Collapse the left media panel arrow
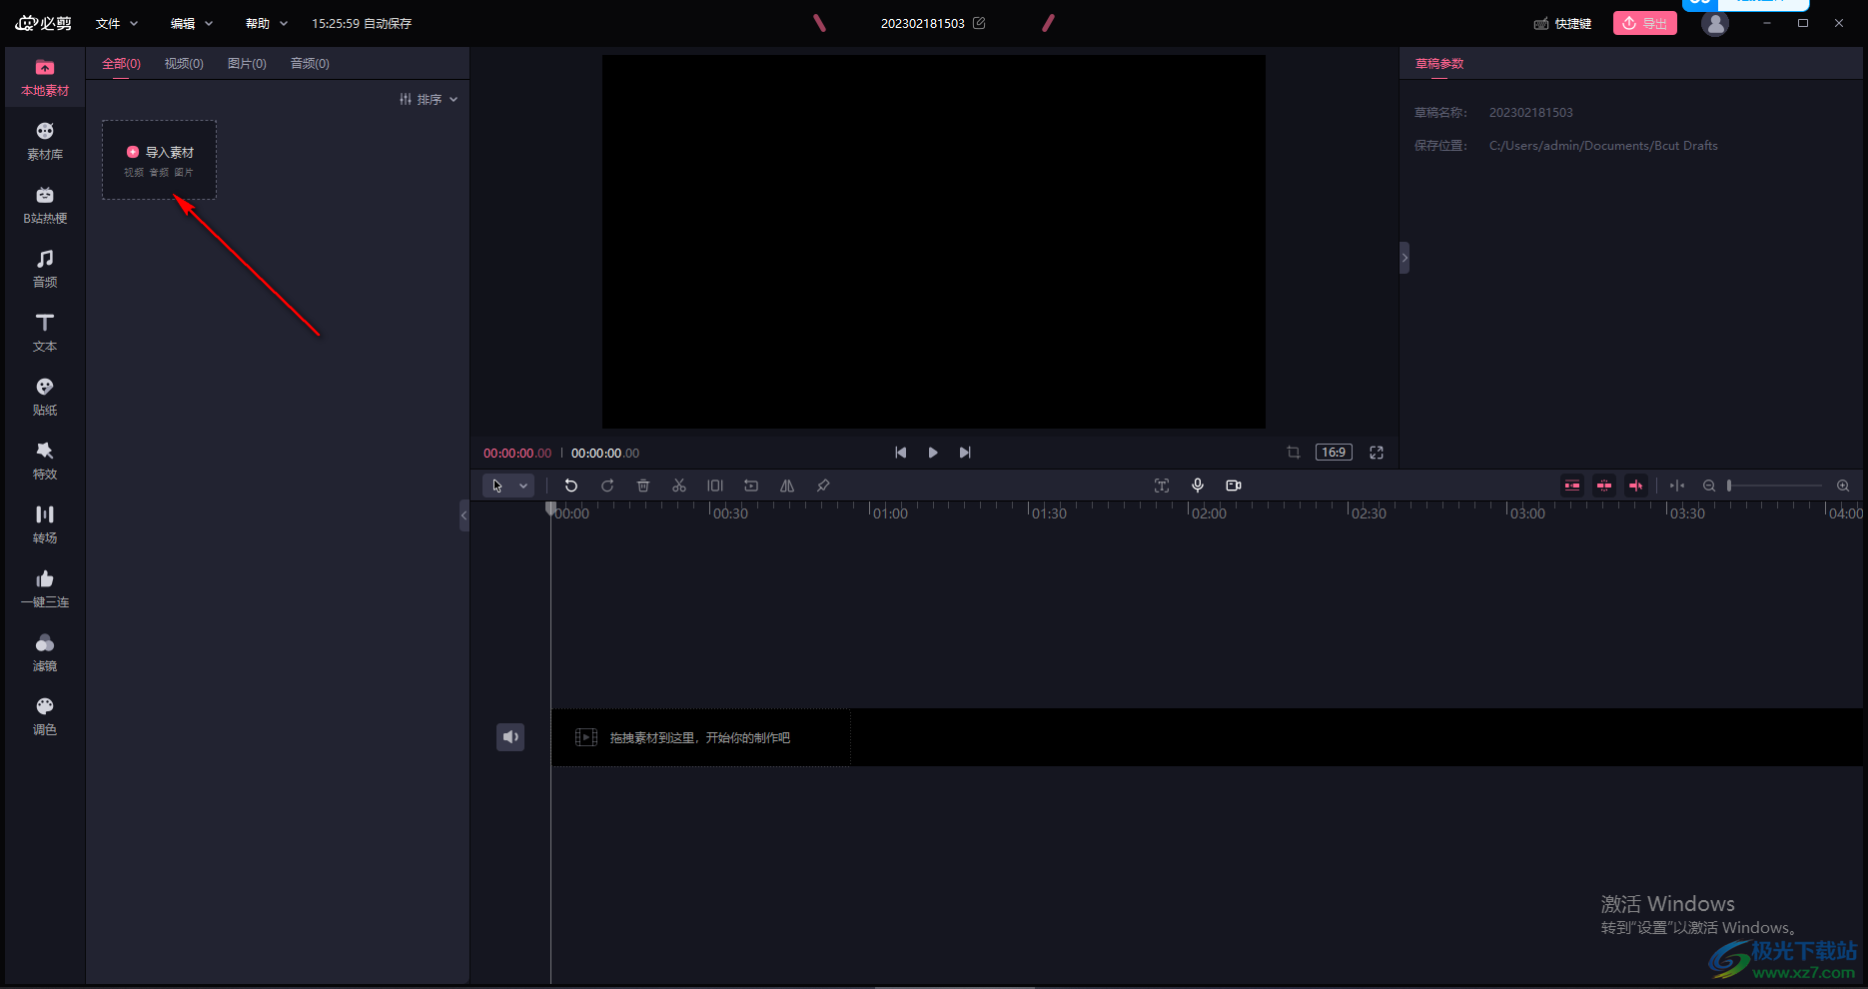Viewport: 1868px width, 989px height. pyautogui.click(x=464, y=515)
